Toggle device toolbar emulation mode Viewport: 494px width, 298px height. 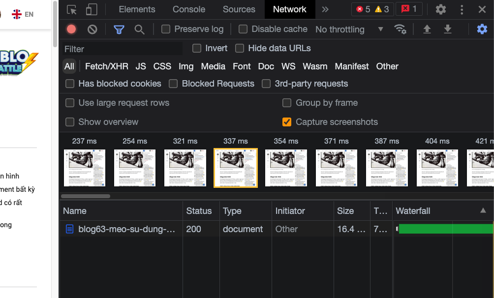[91, 9]
